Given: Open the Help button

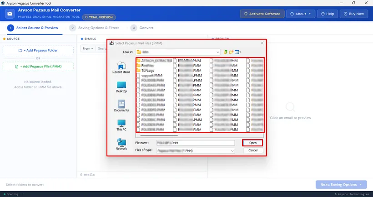Looking at the screenshot, I should [x=328, y=14].
